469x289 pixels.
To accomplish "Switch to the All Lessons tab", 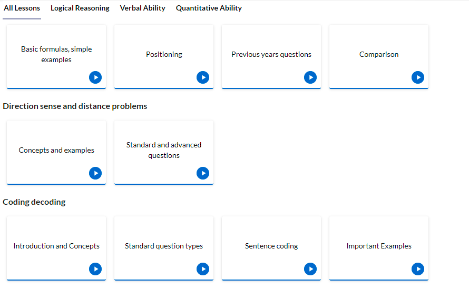I will click(22, 8).
